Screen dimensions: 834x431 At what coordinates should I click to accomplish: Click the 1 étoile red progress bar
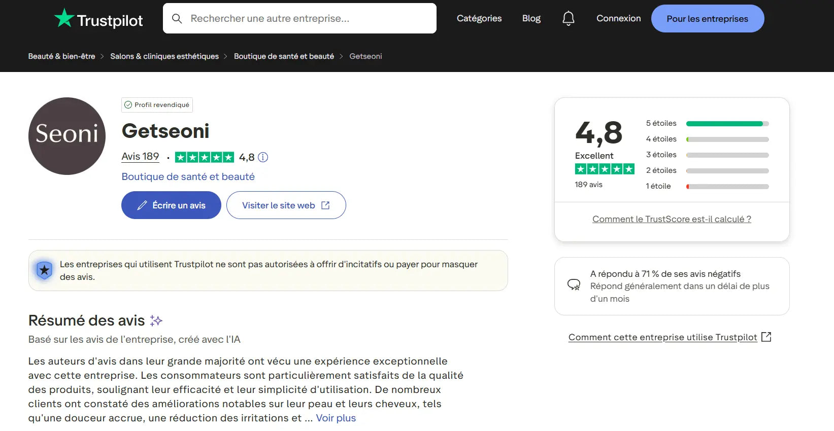click(727, 187)
